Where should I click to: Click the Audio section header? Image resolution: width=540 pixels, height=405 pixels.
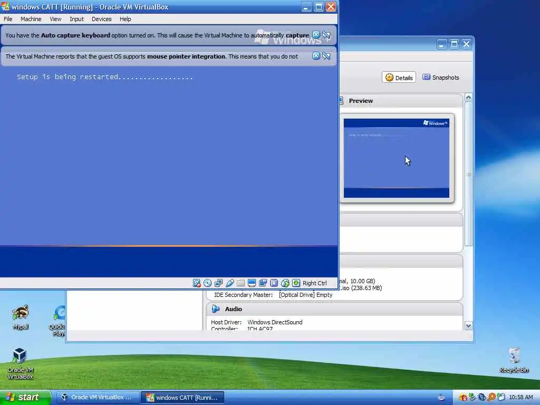click(x=334, y=309)
